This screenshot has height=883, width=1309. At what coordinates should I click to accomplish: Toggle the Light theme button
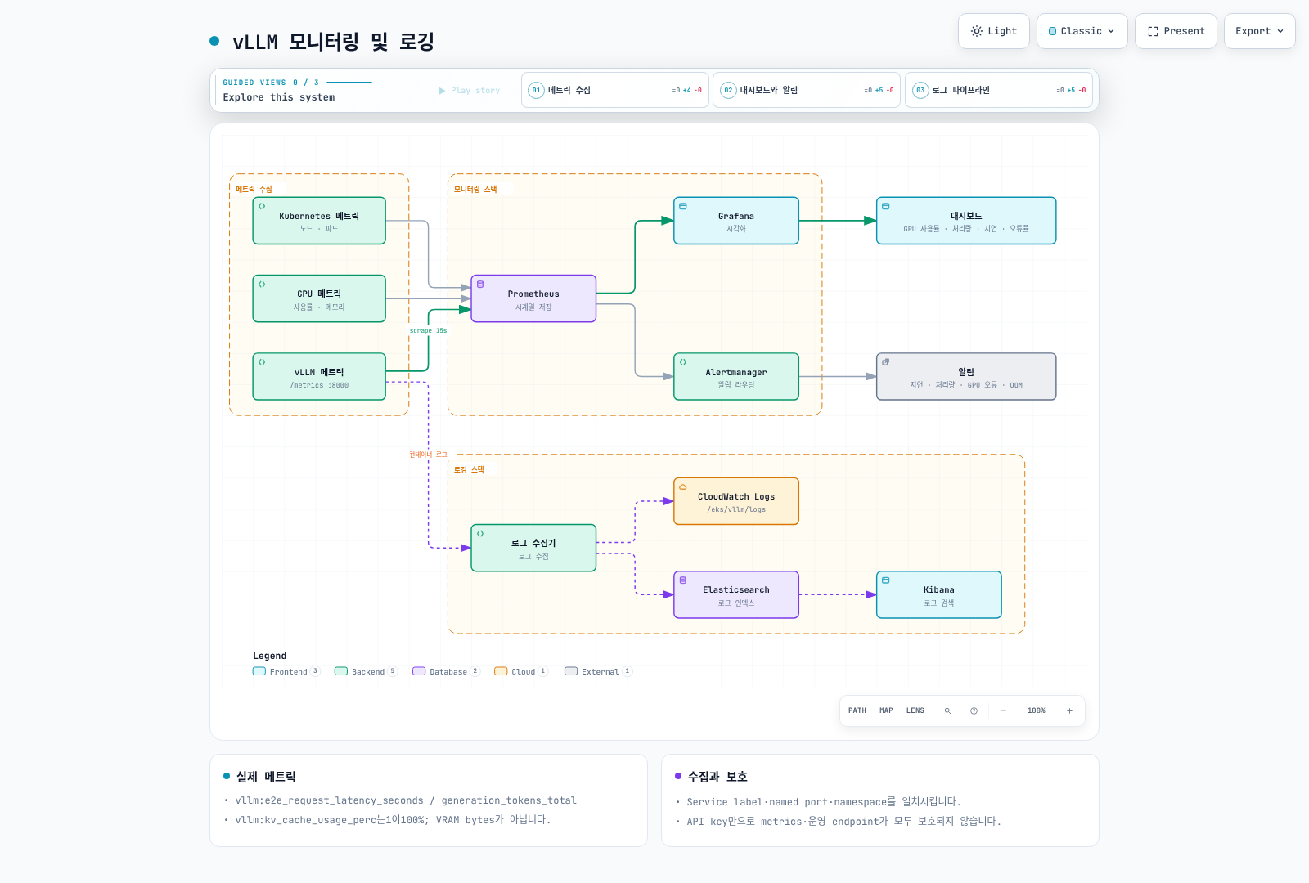click(994, 31)
